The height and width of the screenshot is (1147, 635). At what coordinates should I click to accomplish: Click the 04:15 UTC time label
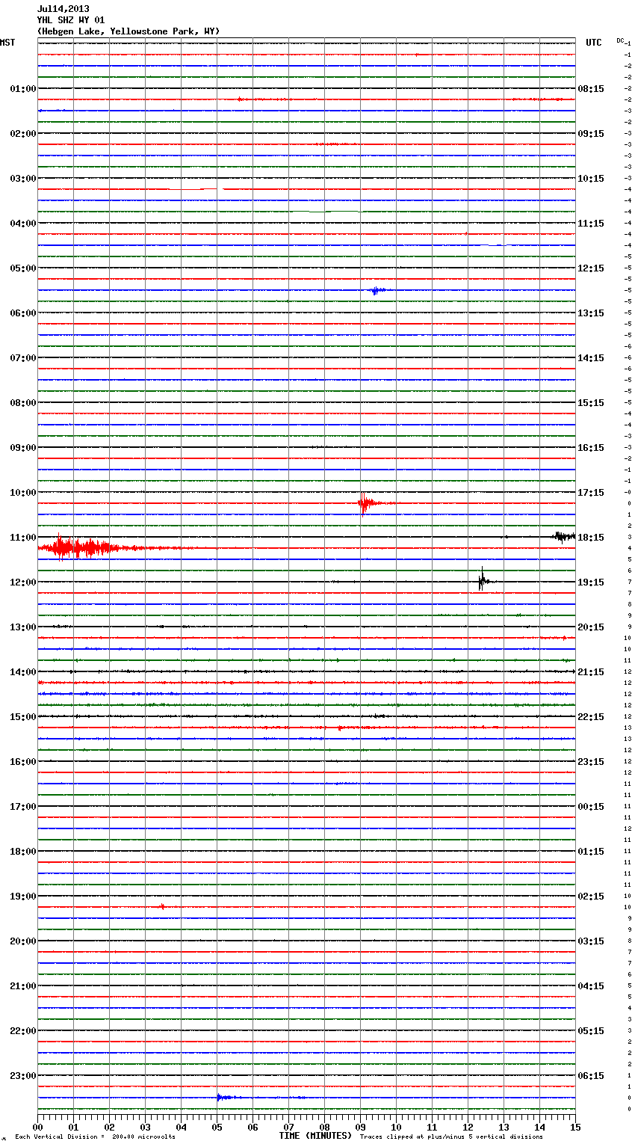click(591, 986)
